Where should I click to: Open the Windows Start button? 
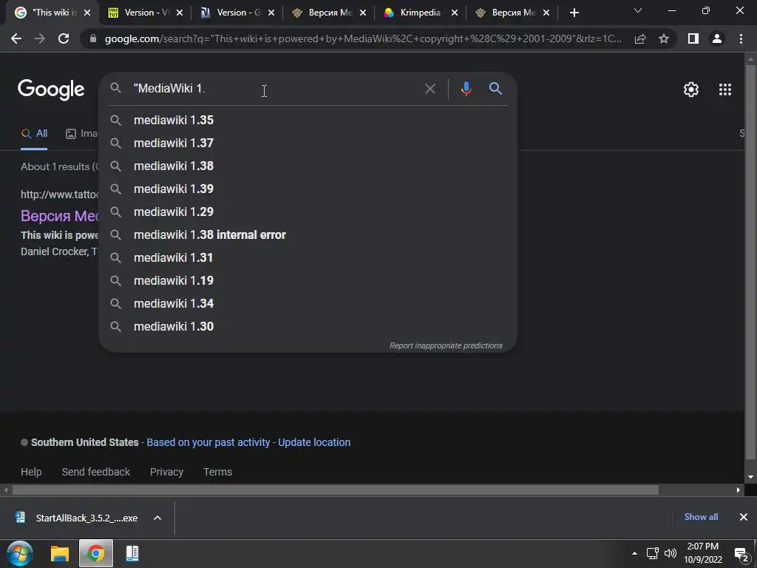(20, 553)
